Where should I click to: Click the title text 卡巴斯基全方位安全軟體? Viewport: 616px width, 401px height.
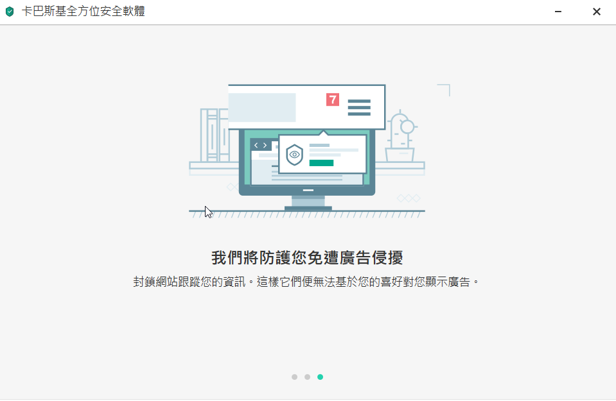click(x=84, y=12)
